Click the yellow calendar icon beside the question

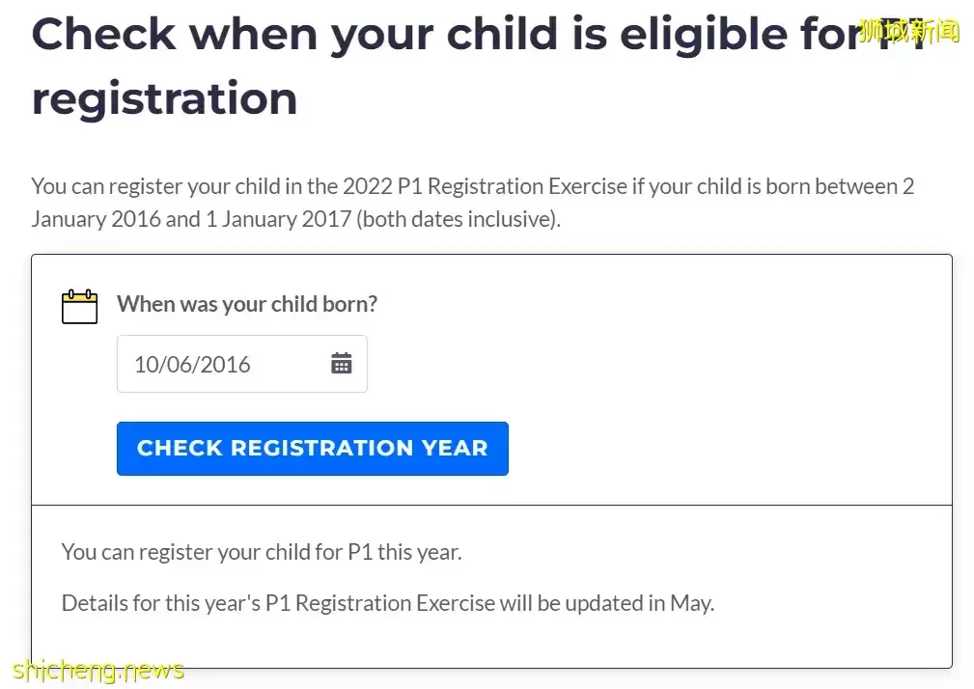tap(79, 306)
